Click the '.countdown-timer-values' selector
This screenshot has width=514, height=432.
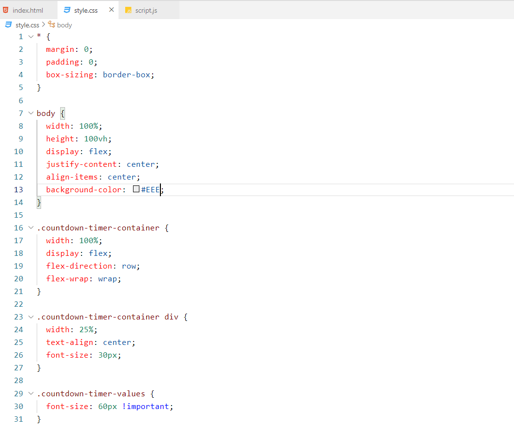click(91, 393)
